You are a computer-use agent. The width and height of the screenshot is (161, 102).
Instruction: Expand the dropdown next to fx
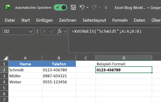click(65, 31)
